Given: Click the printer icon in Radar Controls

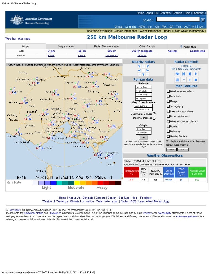Looking at the screenshot, I should 177,80.
